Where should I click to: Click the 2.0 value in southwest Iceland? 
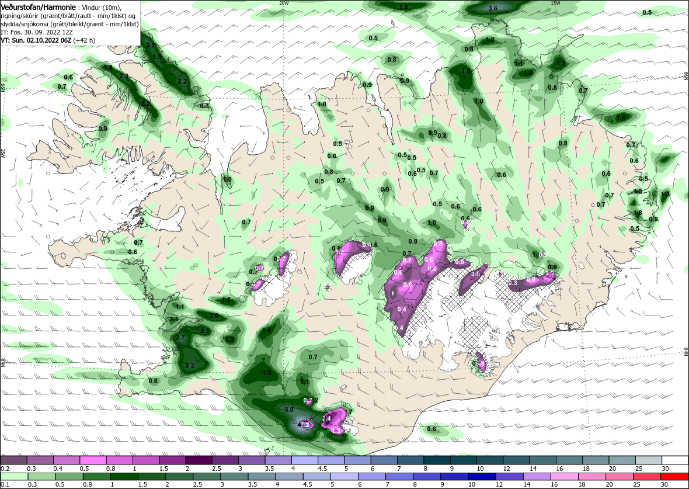[214, 315]
